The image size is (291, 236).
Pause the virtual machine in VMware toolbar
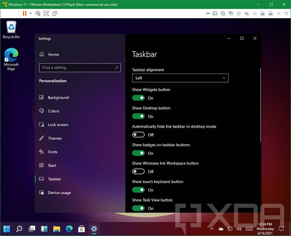coord(24,13)
